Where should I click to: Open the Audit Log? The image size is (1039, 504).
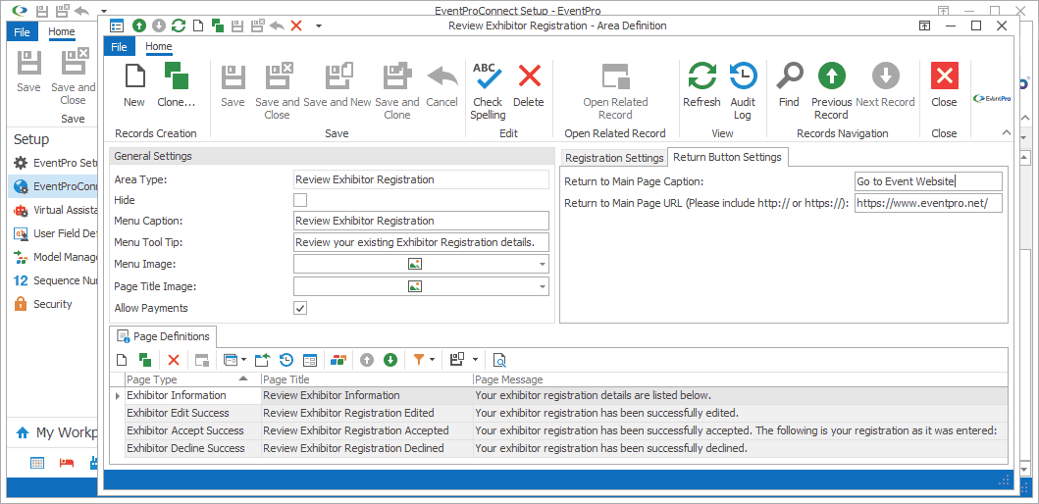coord(743,91)
